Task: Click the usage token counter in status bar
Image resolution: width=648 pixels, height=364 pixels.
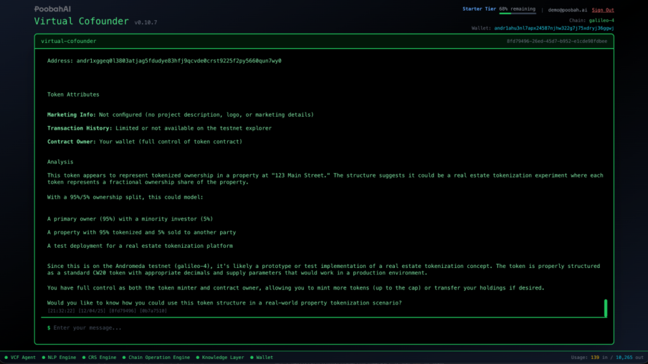Action: 606,358
